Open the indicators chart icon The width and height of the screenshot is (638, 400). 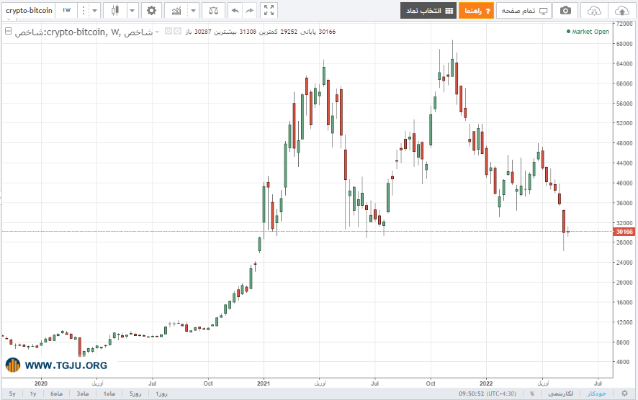[x=176, y=11]
